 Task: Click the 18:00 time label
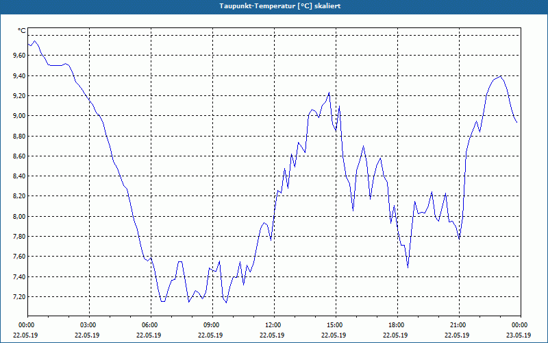tap(397, 325)
